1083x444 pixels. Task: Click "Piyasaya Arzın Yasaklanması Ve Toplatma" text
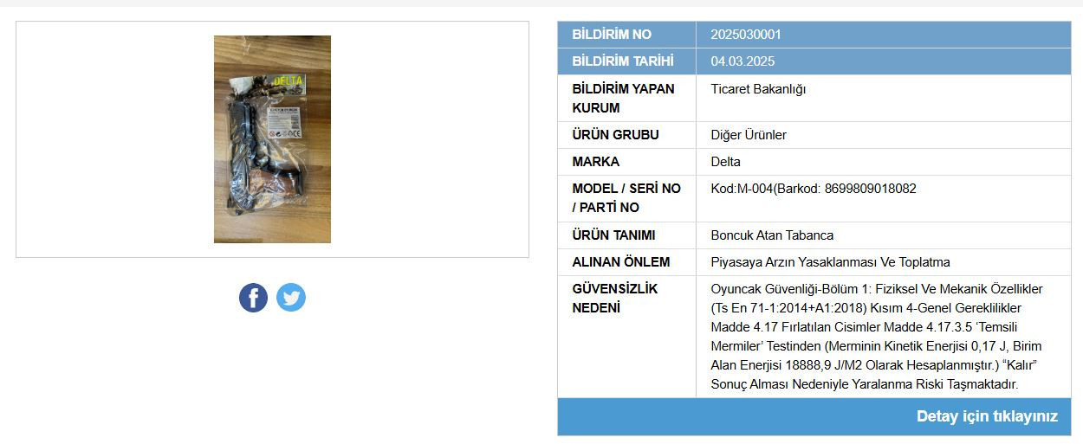pyautogui.click(x=830, y=262)
